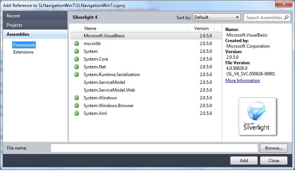Click the green checkmark icon beside mscorlib
The width and height of the screenshot is (295, 171).
(76, 44)
